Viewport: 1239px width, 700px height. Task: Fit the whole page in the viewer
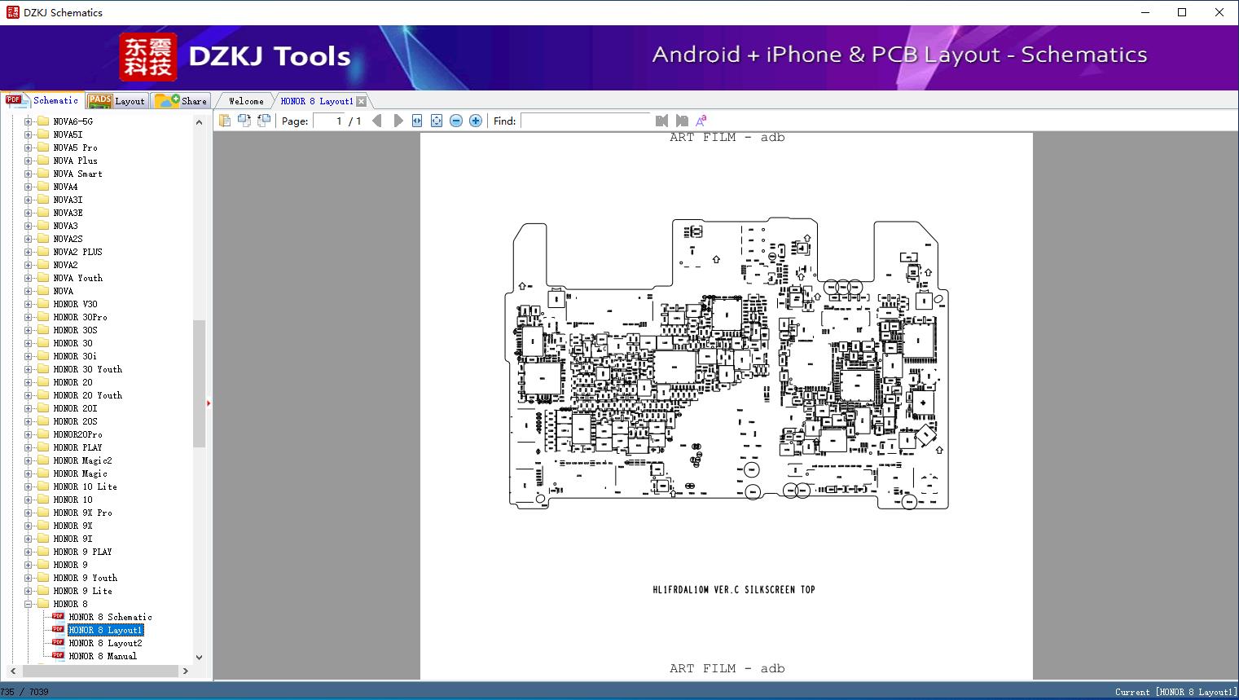[437, 121]
